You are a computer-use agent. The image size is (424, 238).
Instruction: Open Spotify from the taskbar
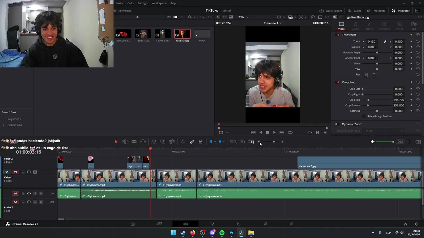(222, 233)
